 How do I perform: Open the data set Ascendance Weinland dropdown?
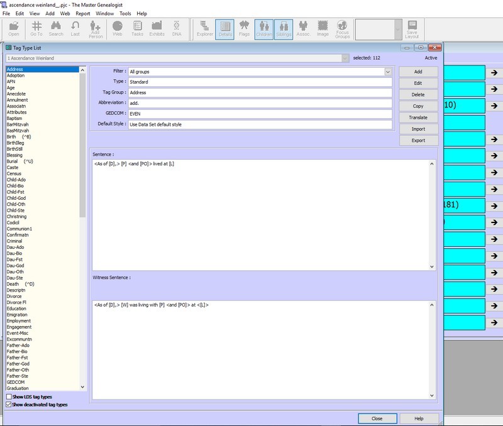[345, 58]
